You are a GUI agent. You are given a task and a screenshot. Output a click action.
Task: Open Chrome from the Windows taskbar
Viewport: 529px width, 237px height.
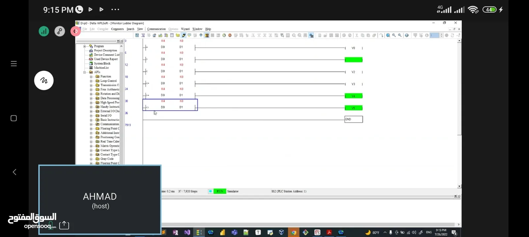tap(294, 232)
